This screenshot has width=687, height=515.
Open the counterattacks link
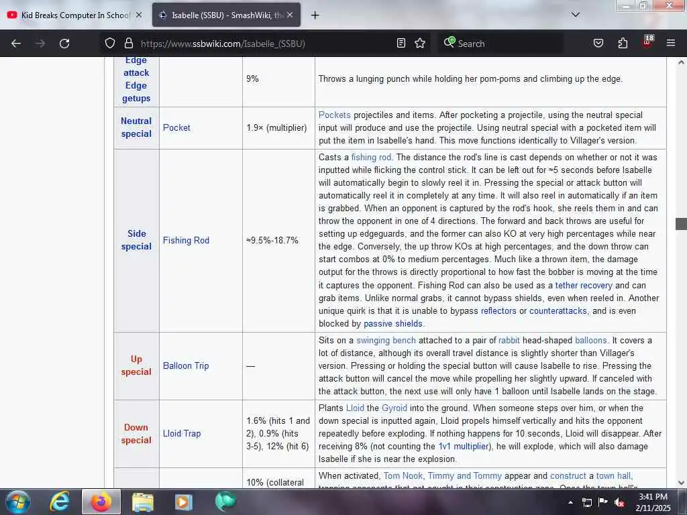(x=558, y=310)
